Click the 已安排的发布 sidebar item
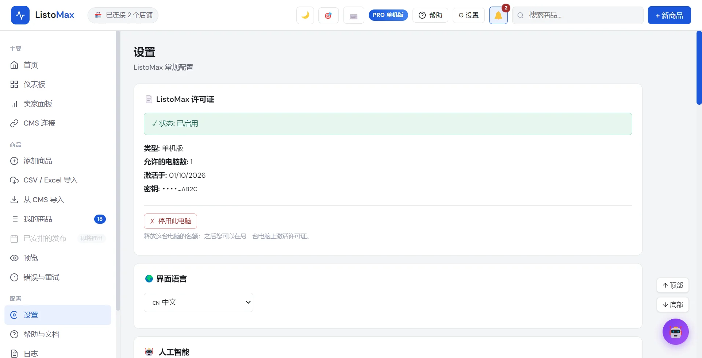This screenshot has width=702, height=358. [58, 239]
